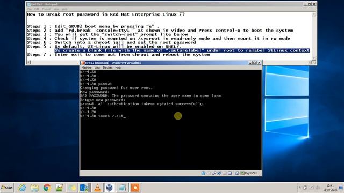Click the 'Steps 6' line about chroot jail
This screenshot has height=193, width=344.
click(x=111, y=42)
